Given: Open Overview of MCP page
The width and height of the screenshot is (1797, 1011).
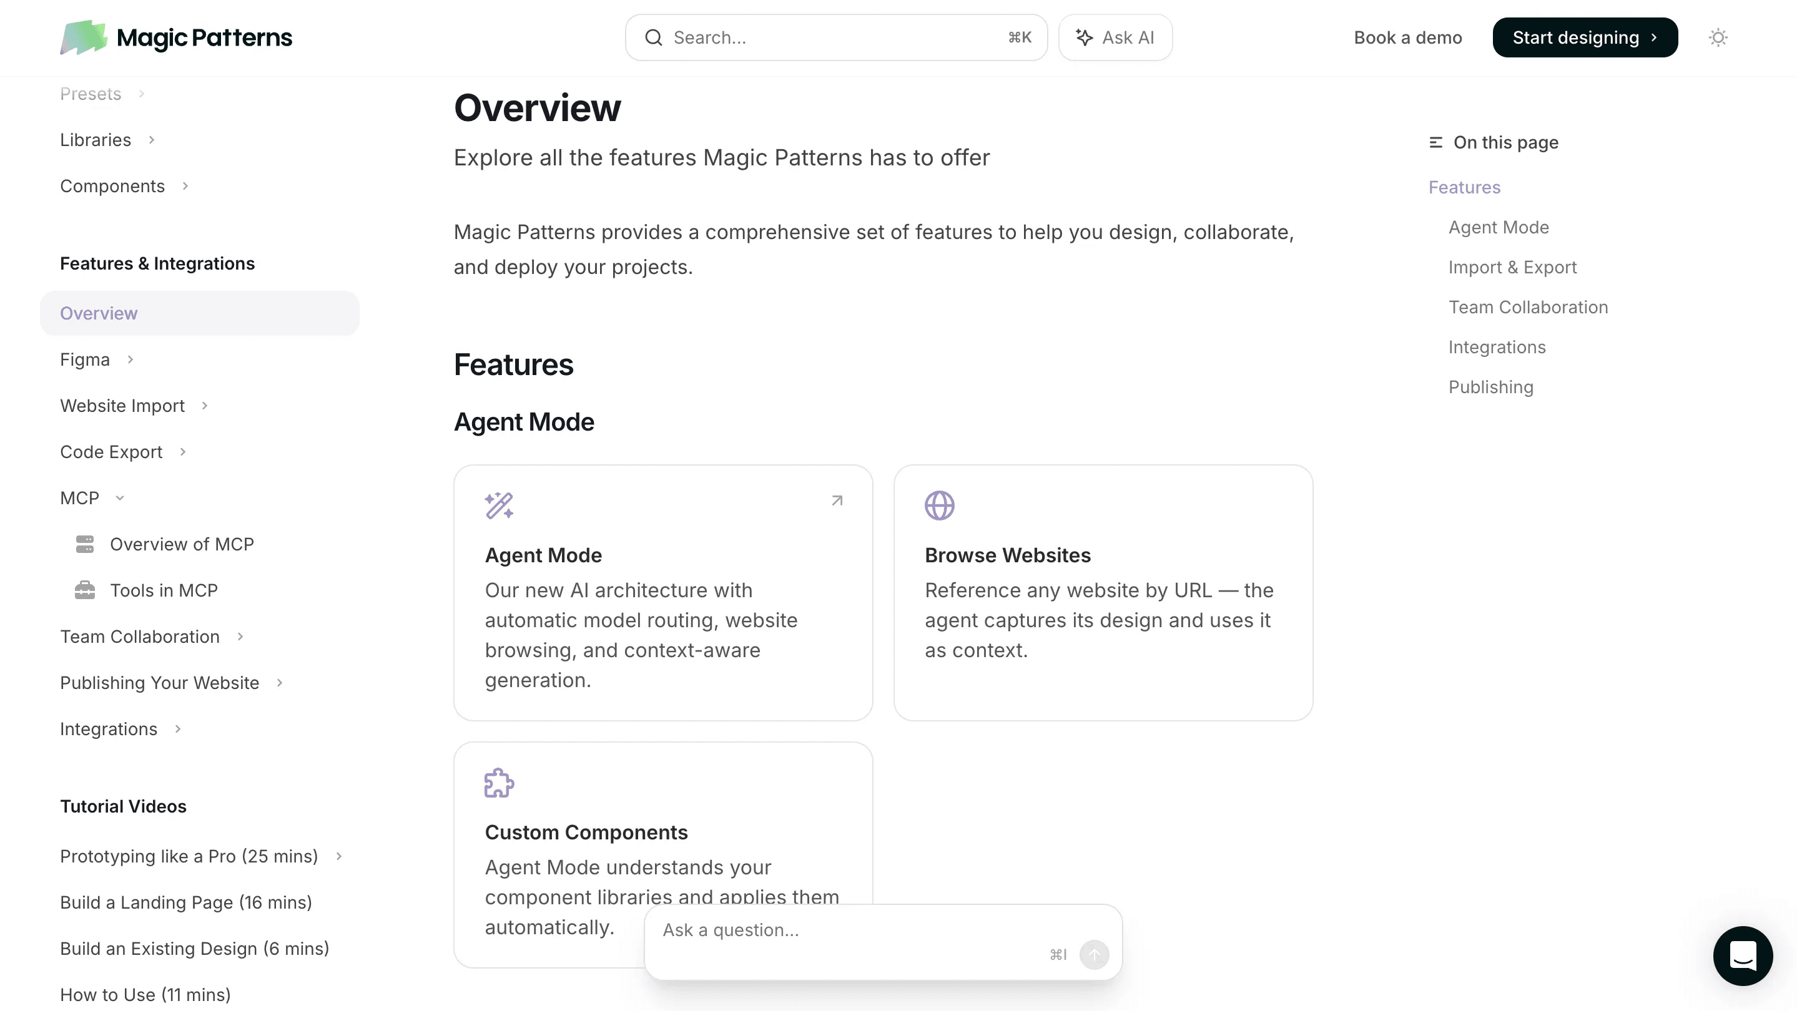Looking at the screenshot, I should [x=181, y=544].
